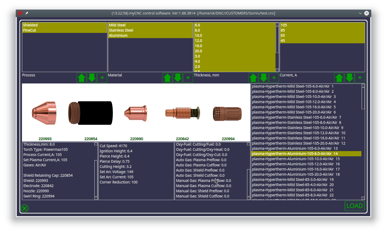The image size is (387, 233).
Task: Click swirl ring 220994 part image
Action: coord(227,114)
